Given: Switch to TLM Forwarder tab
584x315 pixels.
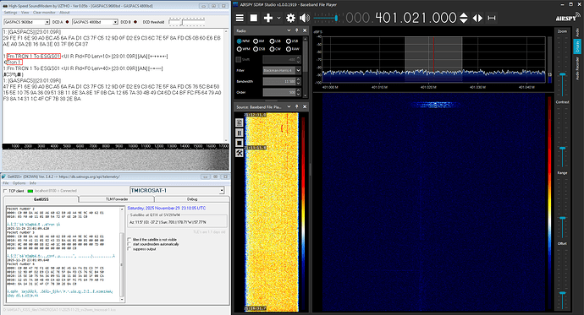Looking at the screenshot, I should point(117,199).
